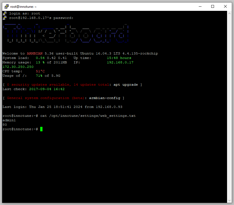Viewport: 234px width, 205px height.
Task: Click the uptime value '15:48 hours'
Action: (119, 58)
